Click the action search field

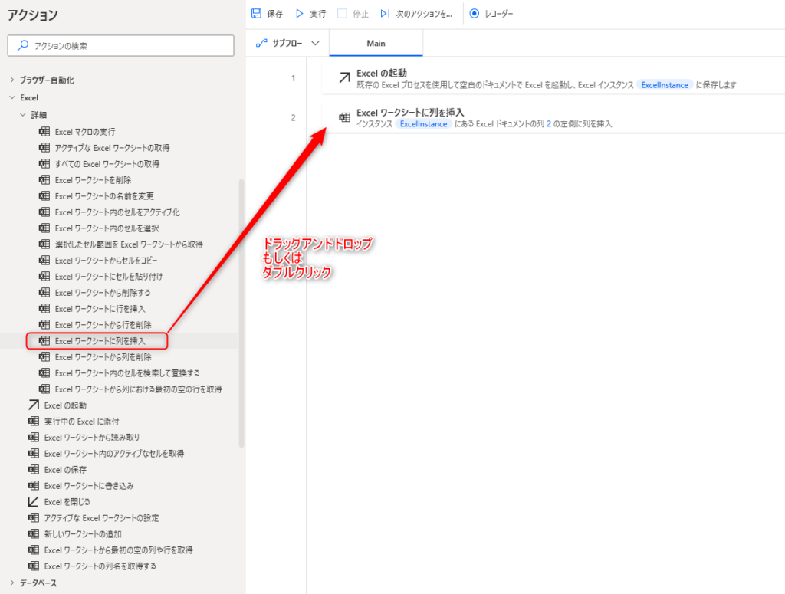121,46
